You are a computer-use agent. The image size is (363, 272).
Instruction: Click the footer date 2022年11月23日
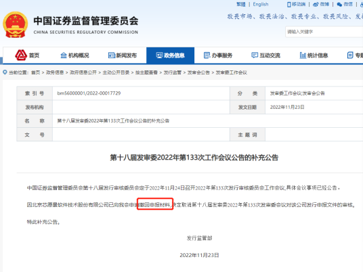(x=199, y=255)
